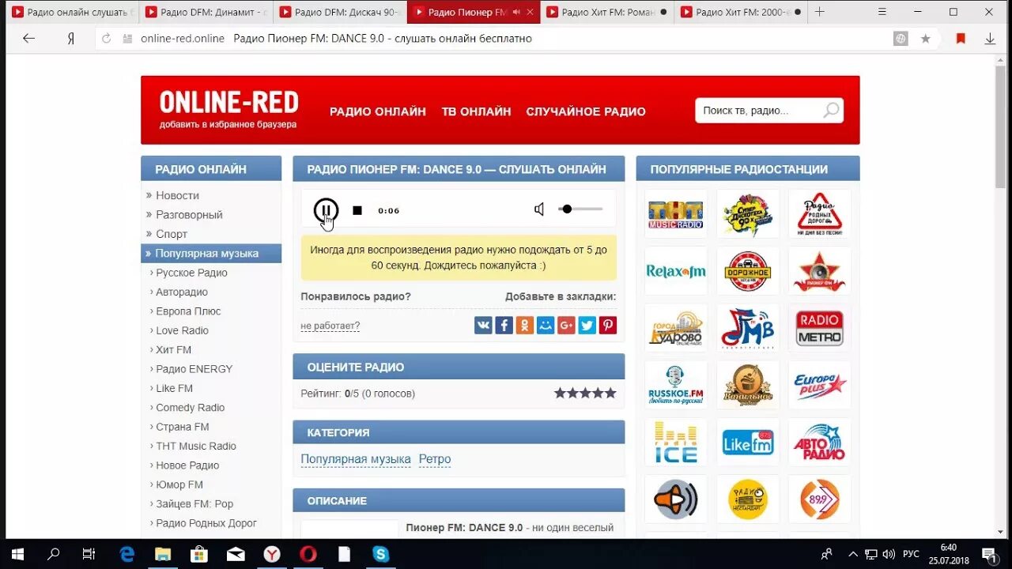Click the ONLINE-RED site logo
This screenshot has height=569, width=1012.
pyautogui.click(x=228, y=103)
